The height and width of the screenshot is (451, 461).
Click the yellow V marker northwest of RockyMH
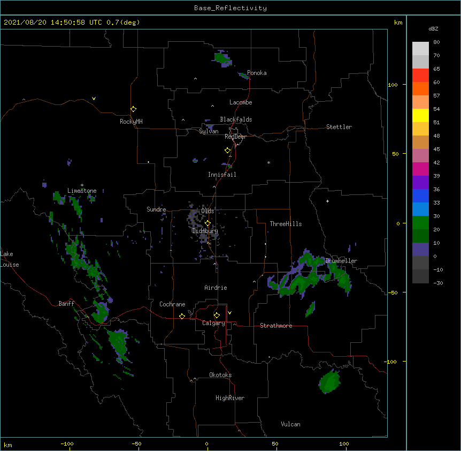(94, 99)
